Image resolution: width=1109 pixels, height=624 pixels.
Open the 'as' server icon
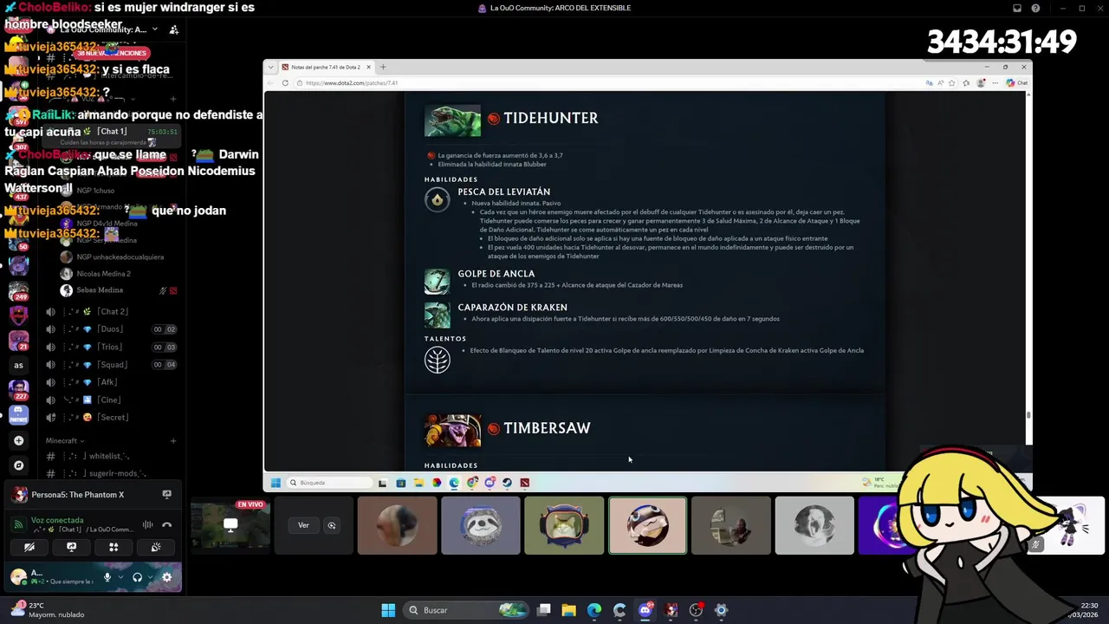pyautogui.click(x=18, y=365)
